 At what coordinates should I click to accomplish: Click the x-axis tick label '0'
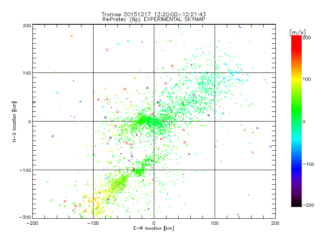154,223
